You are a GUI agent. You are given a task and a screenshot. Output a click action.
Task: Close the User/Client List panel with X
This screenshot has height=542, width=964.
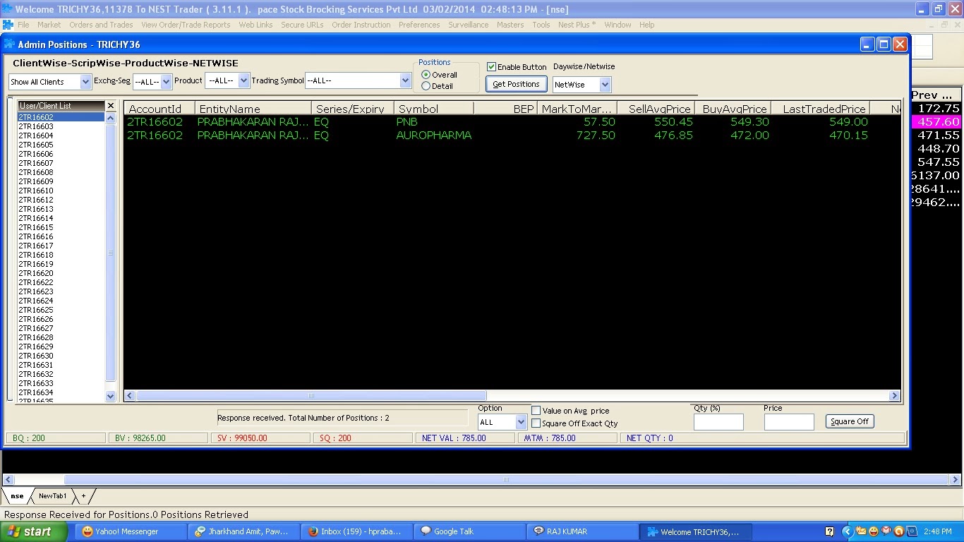click(110, 105)
